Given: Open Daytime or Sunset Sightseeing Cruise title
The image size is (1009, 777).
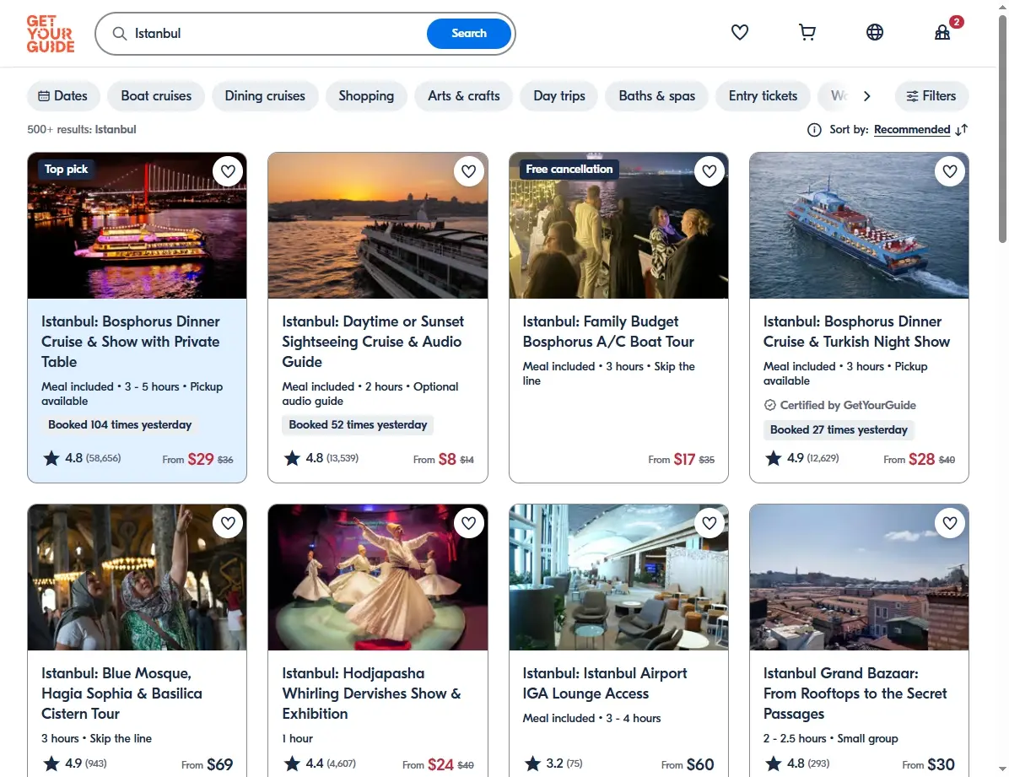Looking at the screenshot, I should (x=373, y=342).
